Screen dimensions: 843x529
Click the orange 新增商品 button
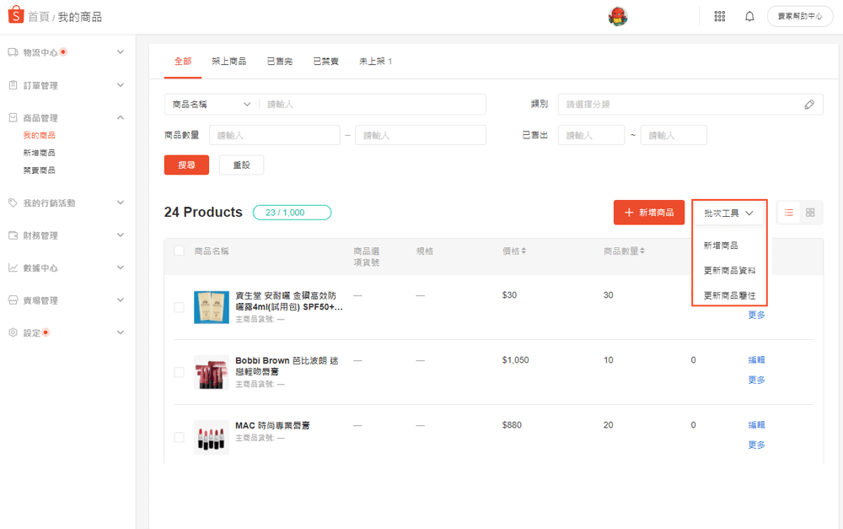pos(649,213)
